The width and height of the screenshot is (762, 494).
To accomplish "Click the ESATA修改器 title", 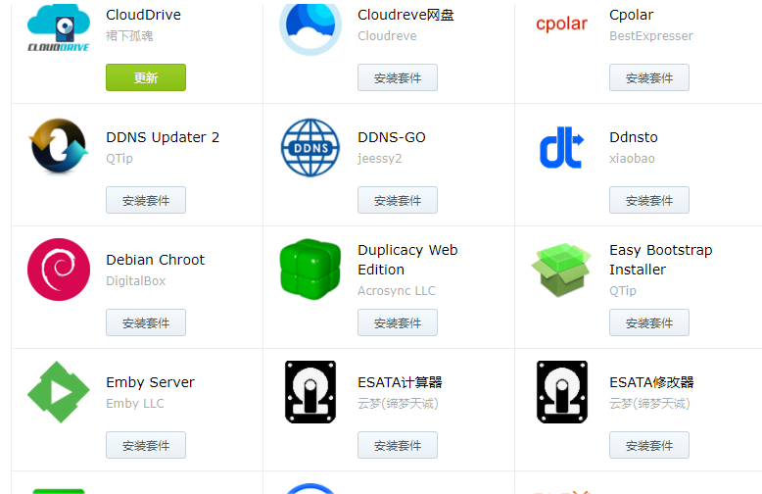I will (x=651, y=382).
